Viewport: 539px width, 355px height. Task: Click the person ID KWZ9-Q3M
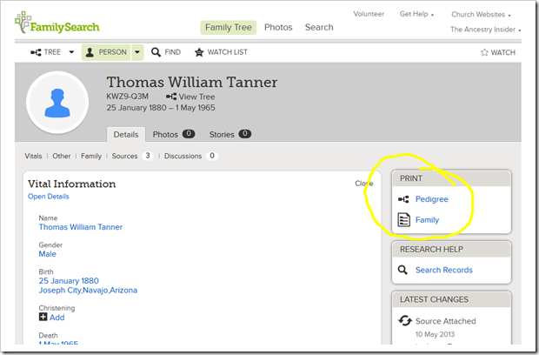(127, 97)
